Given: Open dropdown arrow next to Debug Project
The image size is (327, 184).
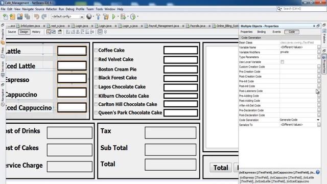Looking at the screenshot, I should (128, 16).
